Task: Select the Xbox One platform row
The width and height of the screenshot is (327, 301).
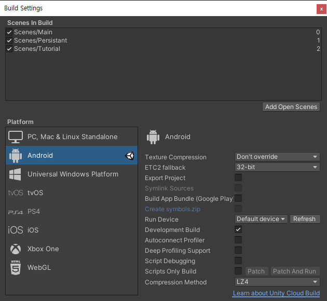Action: pos(72,249)
